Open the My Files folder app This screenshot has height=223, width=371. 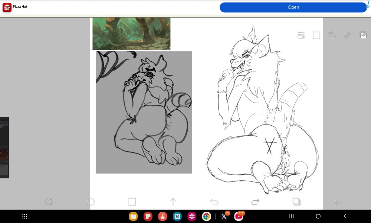133,216
